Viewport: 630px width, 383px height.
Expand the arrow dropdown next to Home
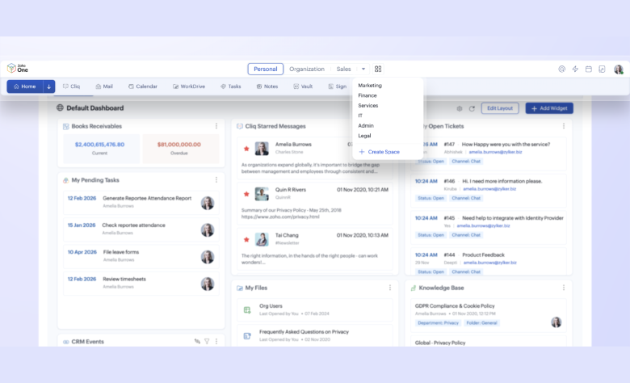[x=48, y=86]
